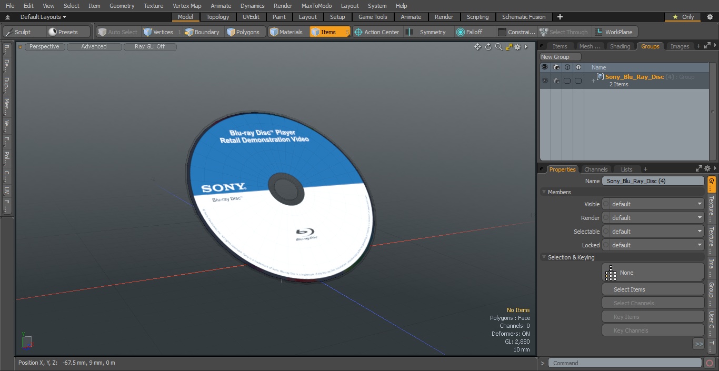The width and height of the screenshot is (719, 371).
Task: Click the Groups panel expand arrows icon
Action: pos(707,46)
